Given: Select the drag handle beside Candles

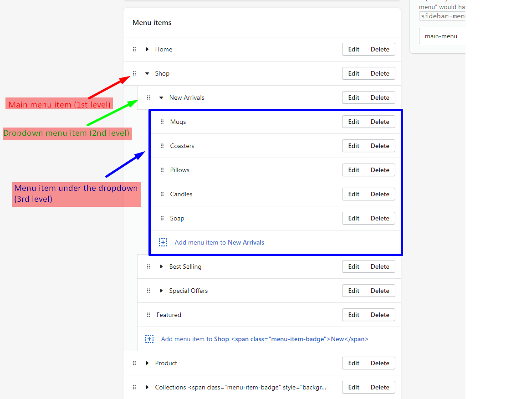Looking at the screenshot, I should 162,194.
